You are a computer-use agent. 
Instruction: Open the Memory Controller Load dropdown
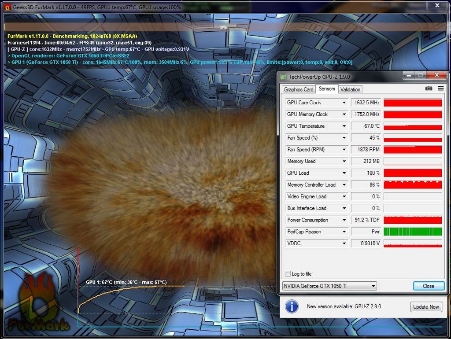pos(344,185)
